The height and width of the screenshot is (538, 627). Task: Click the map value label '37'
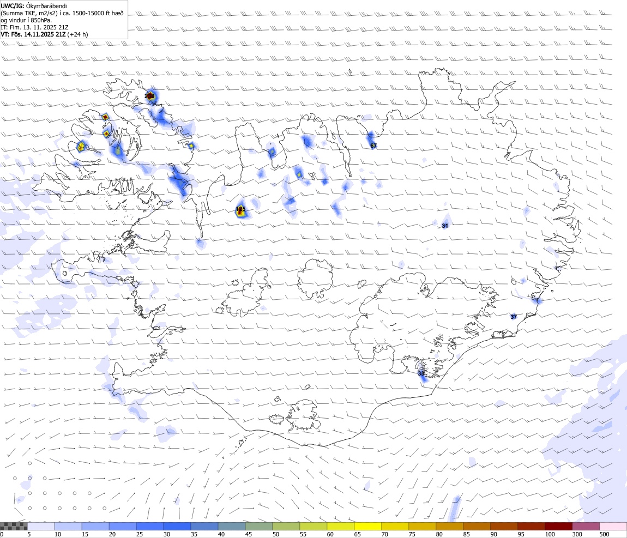click(x=514, y=317)
